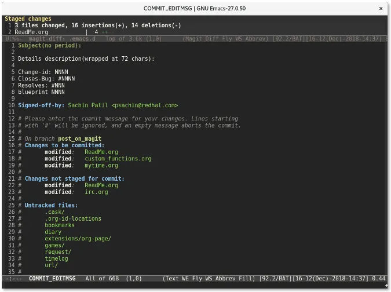Click staged custom_functions.org file name

pyautogui.click(x=118, y=159)
